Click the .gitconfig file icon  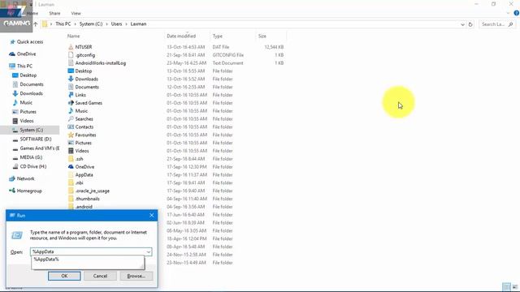(x=71, y=55)
